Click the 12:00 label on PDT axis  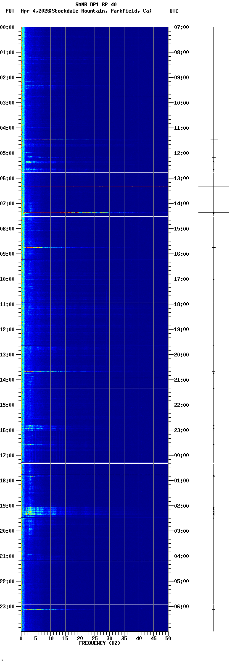click(x=7, y=330)
